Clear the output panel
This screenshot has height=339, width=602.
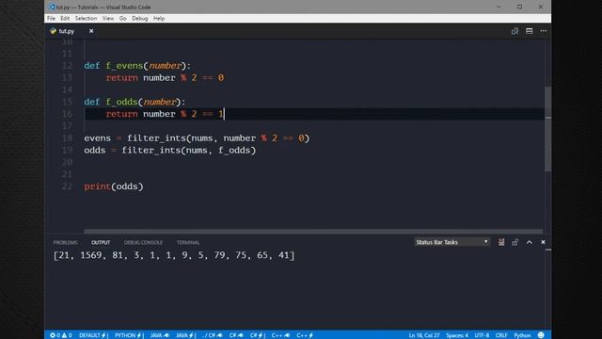click(x=501, y=242)
